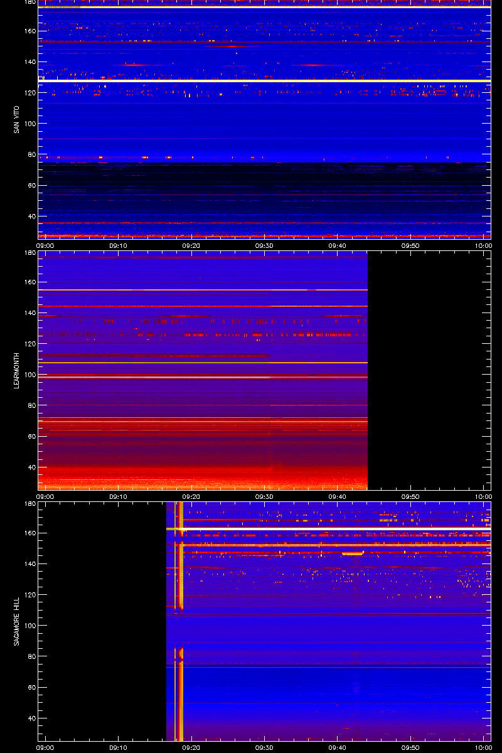
Task: Click the LEARMONTH axis title
Action: point(16,370)
